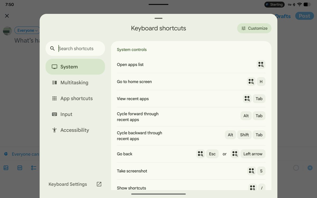The height and width of the screenshot is (198, 317).
Task: Select the Input category
Action: point(75,114)
